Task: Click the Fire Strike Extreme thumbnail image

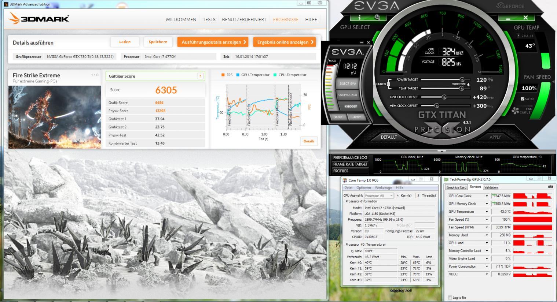Action: [55, 117]
